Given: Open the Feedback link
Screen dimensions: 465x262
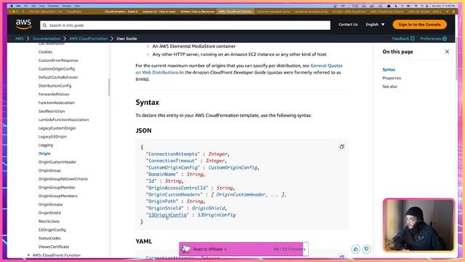Looking at the screenshot, I should (403, 39).
